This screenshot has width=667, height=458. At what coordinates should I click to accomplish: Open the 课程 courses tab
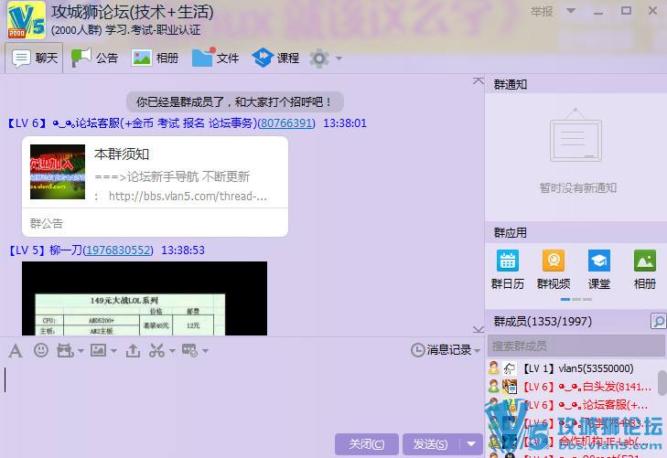click(x=276, y=58)
